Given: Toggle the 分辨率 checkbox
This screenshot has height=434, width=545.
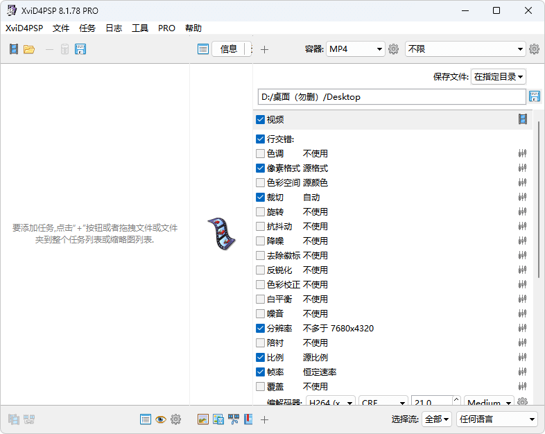Looking at the screenshot, I should pos(261,329).
